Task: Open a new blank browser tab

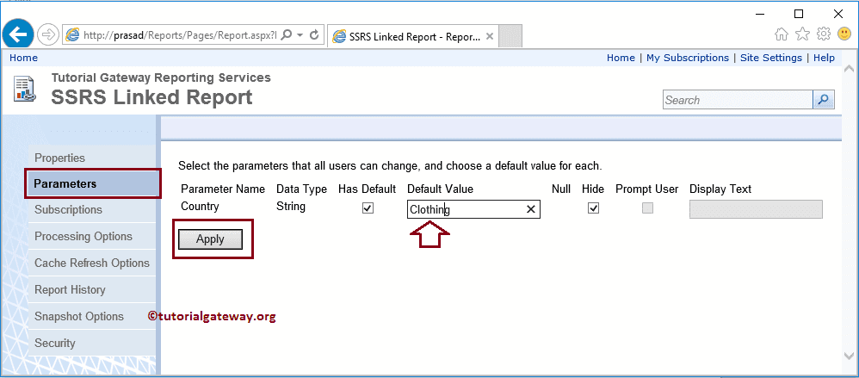Action: coord(511,36)
